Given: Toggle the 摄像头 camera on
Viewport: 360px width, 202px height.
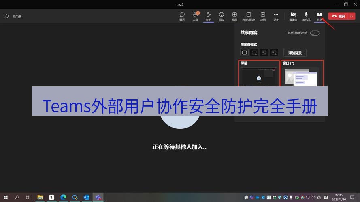Looking at the screenshot, I should (293, 16).
